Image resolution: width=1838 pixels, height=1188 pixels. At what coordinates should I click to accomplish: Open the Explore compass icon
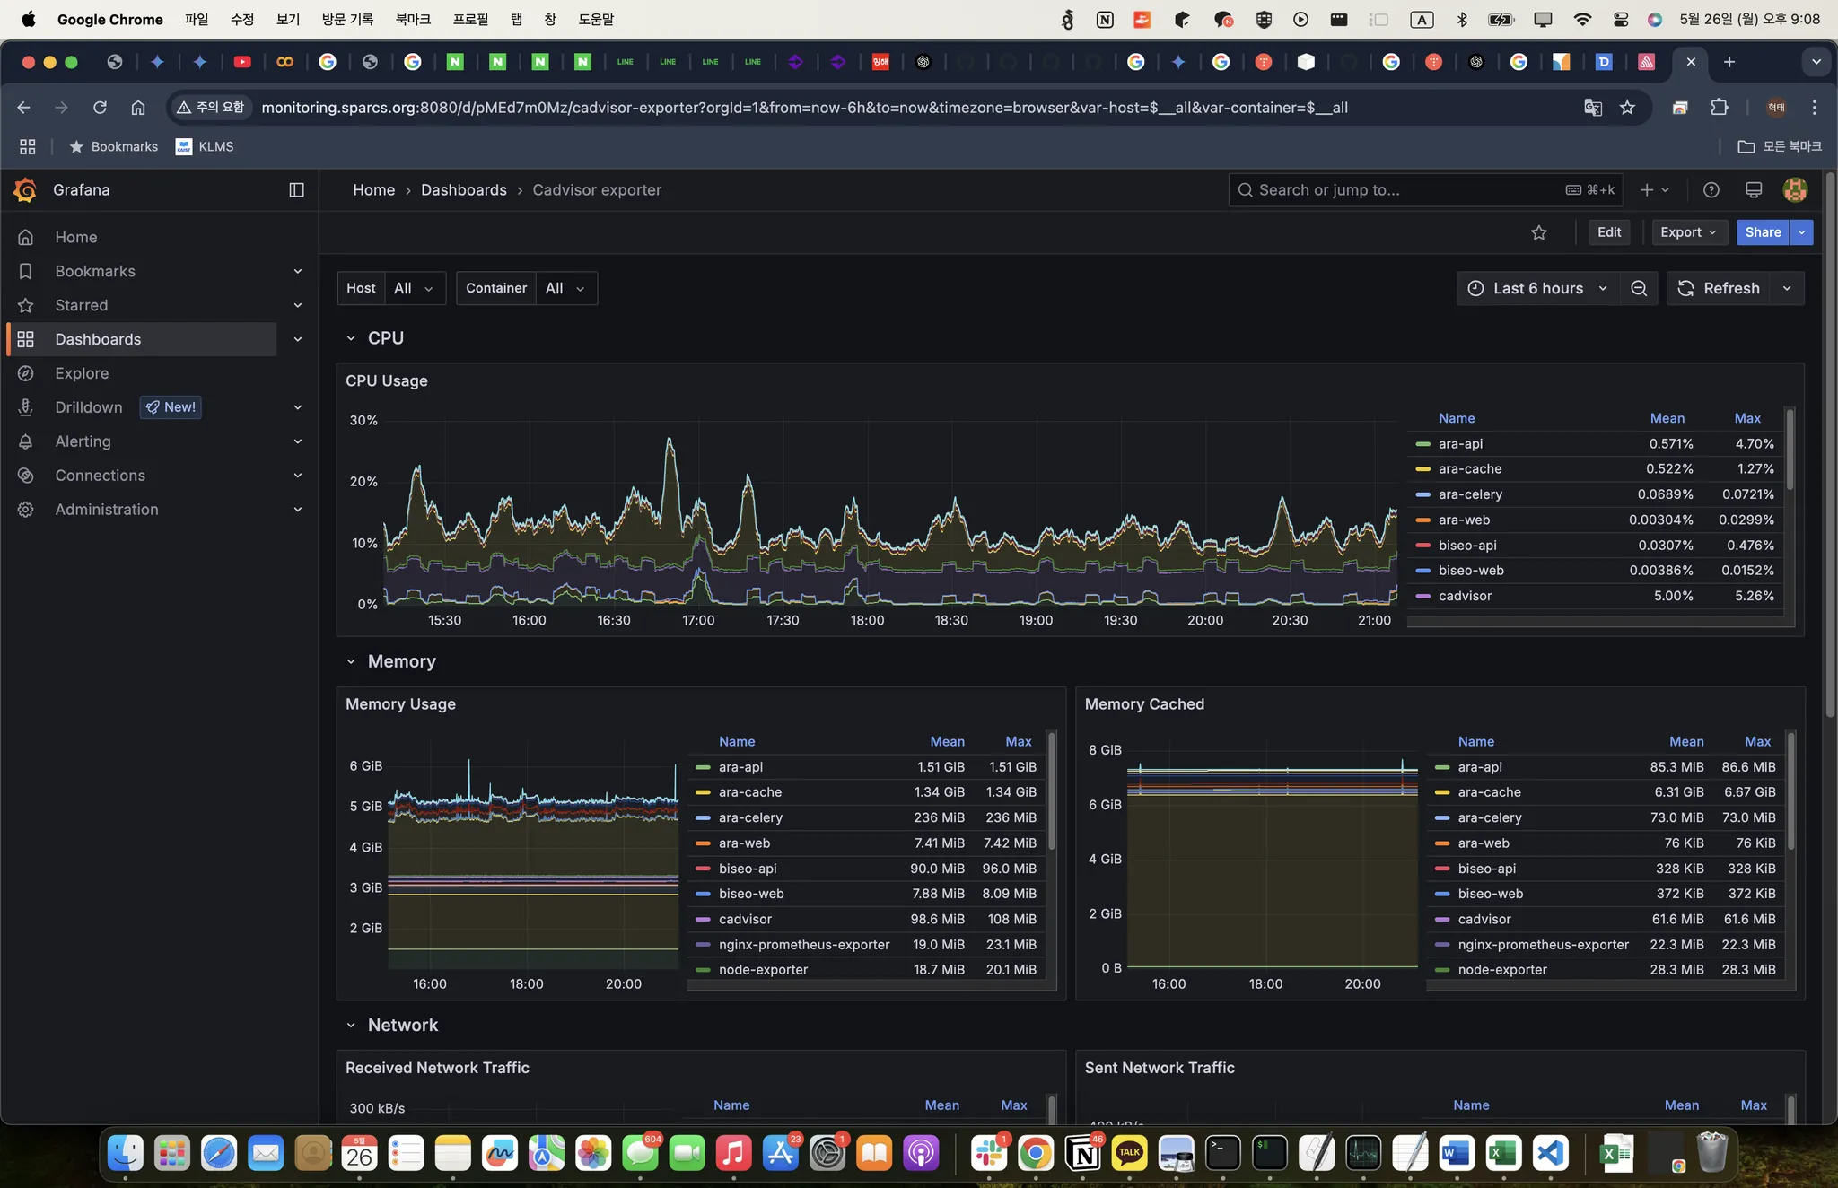(26, 373)
